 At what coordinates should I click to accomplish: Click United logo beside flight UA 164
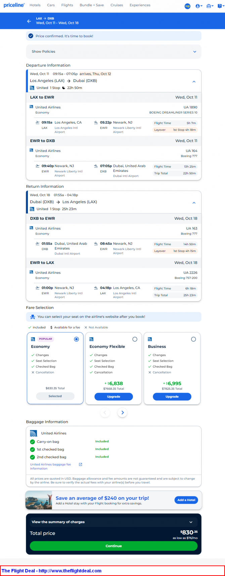point(31,150)
